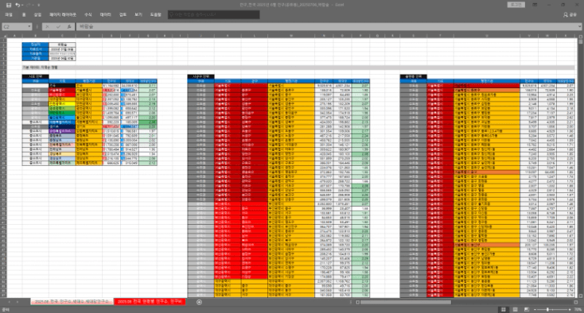Add a new sheet with the plus icon
Screen dimensions: 584x313
click(199, 302)
